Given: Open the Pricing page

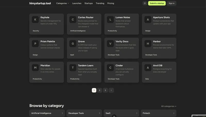Looking at the screenshot, I should tap(111, 3).
